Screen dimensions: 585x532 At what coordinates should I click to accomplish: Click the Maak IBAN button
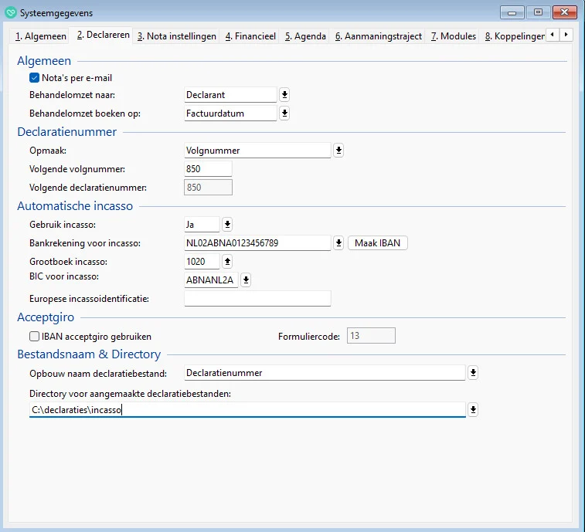pyautogui.click(x=377, y=243)
